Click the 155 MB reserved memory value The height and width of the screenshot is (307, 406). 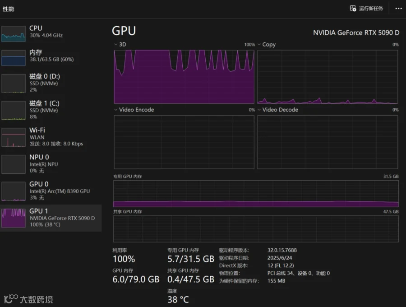pos(276,281)
